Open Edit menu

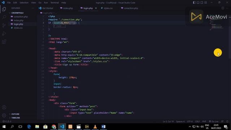(15, 3)
